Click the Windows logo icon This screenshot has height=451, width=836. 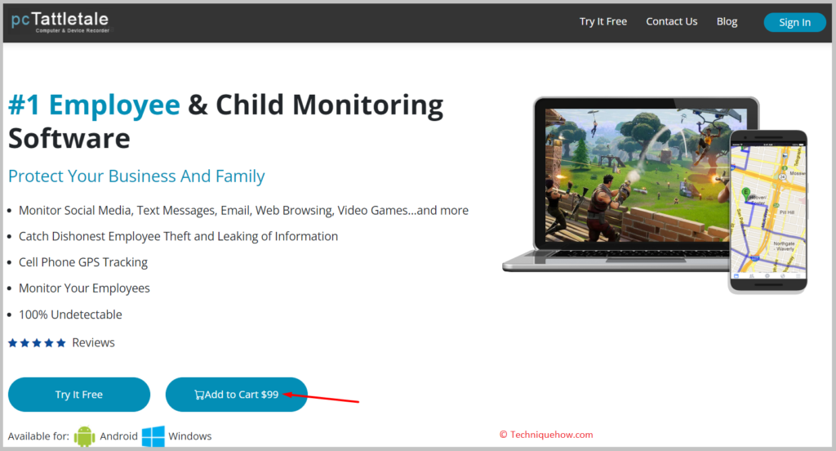[x=153, y=436]
